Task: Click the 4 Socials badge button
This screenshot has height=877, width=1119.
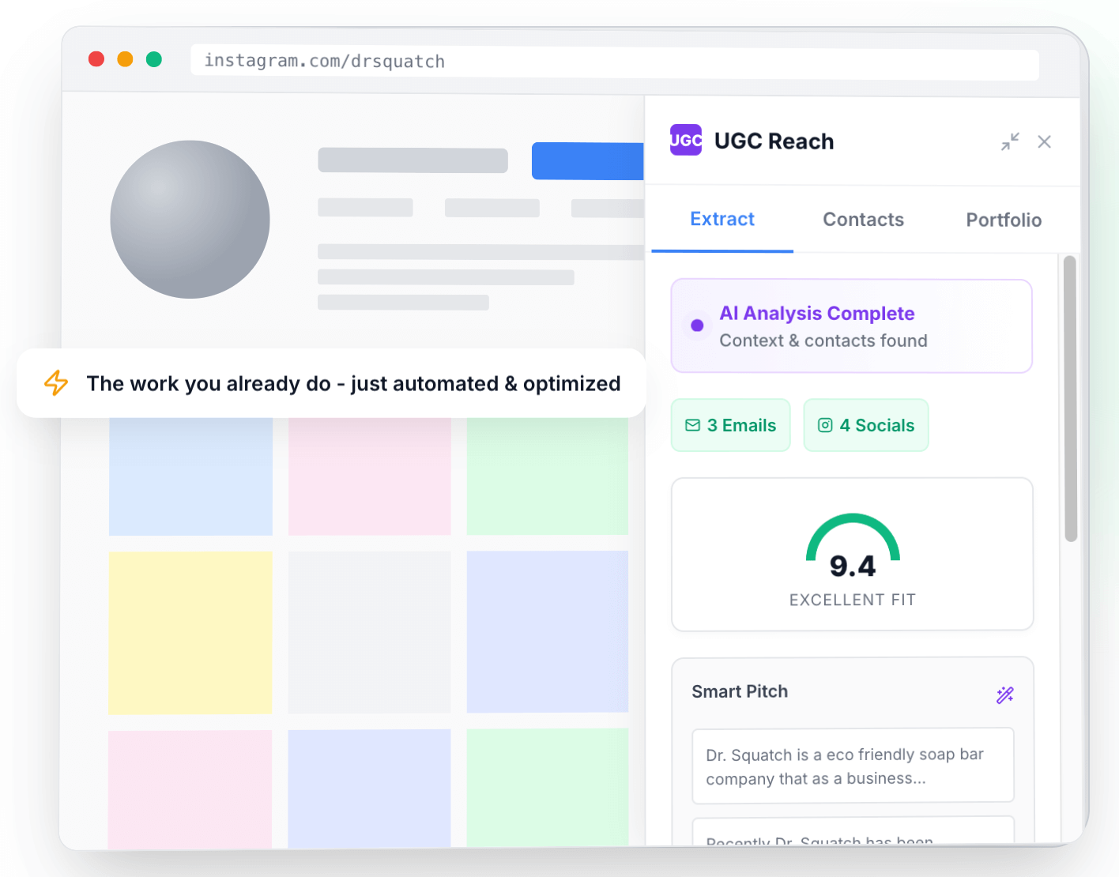Action: click(x=866, y=425)
